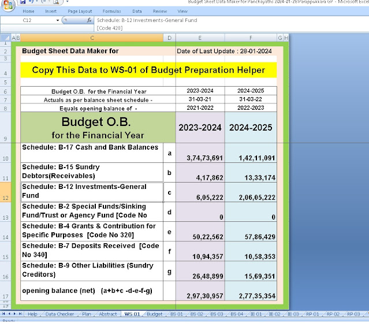Click 'Schedule: B-12 Investments-General Fund' cell
Viewport: 369px width, 327px height.
tap(92, 192)
